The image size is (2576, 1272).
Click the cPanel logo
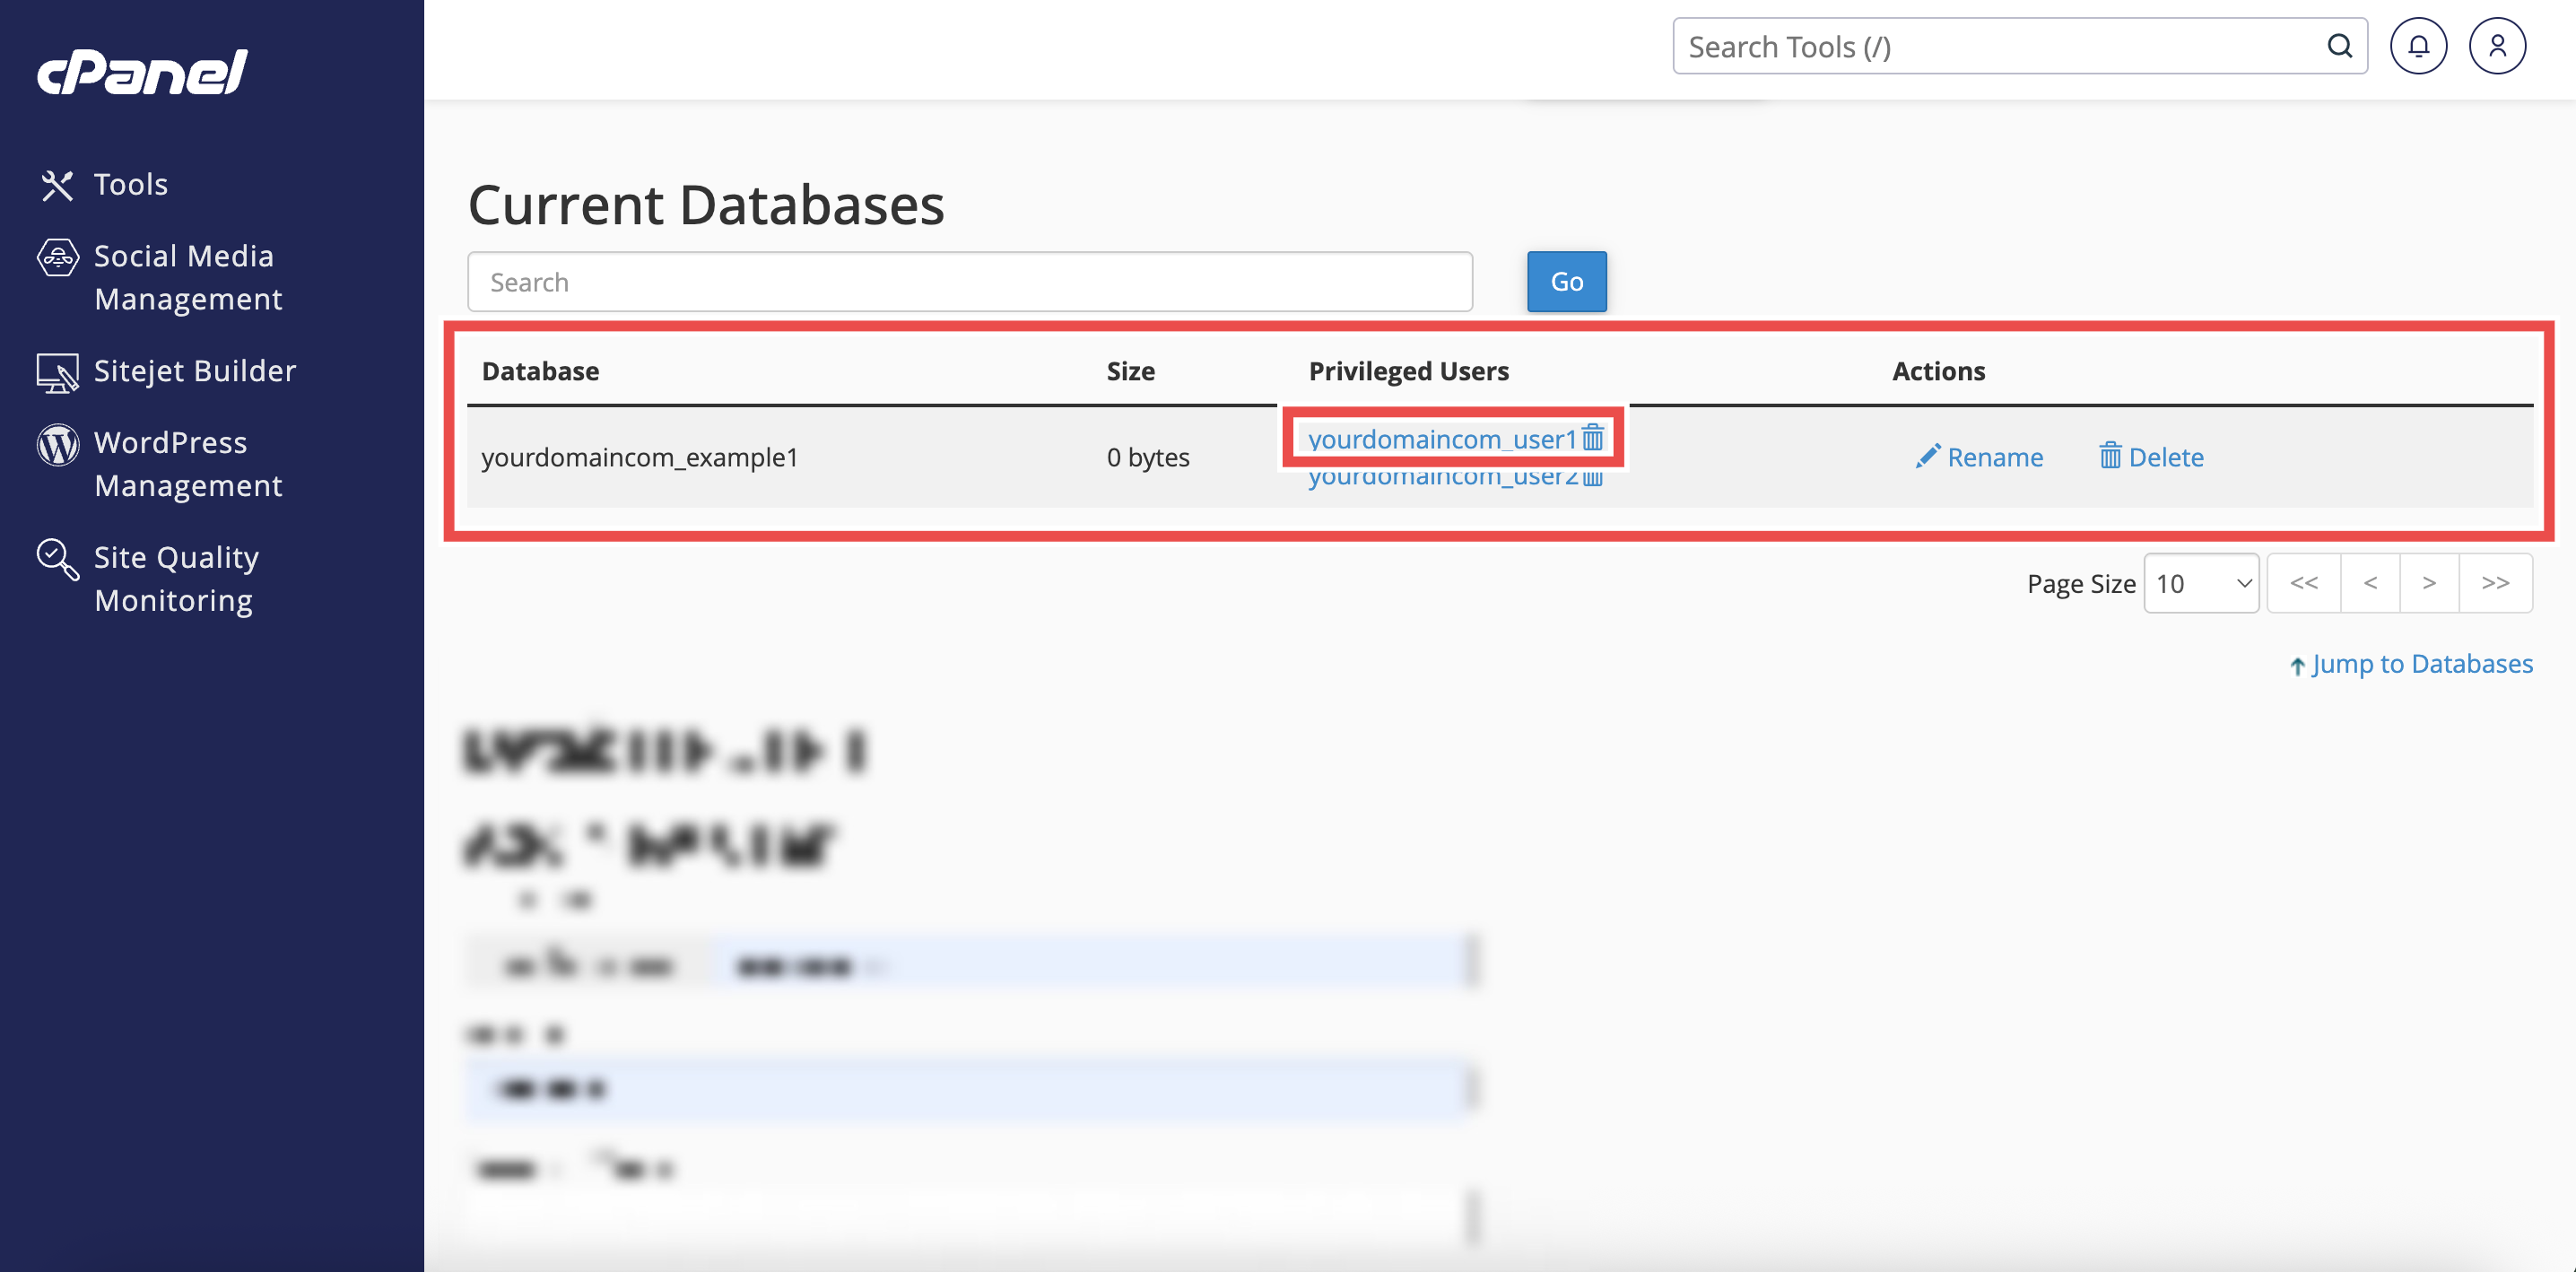tap(142, 72)
